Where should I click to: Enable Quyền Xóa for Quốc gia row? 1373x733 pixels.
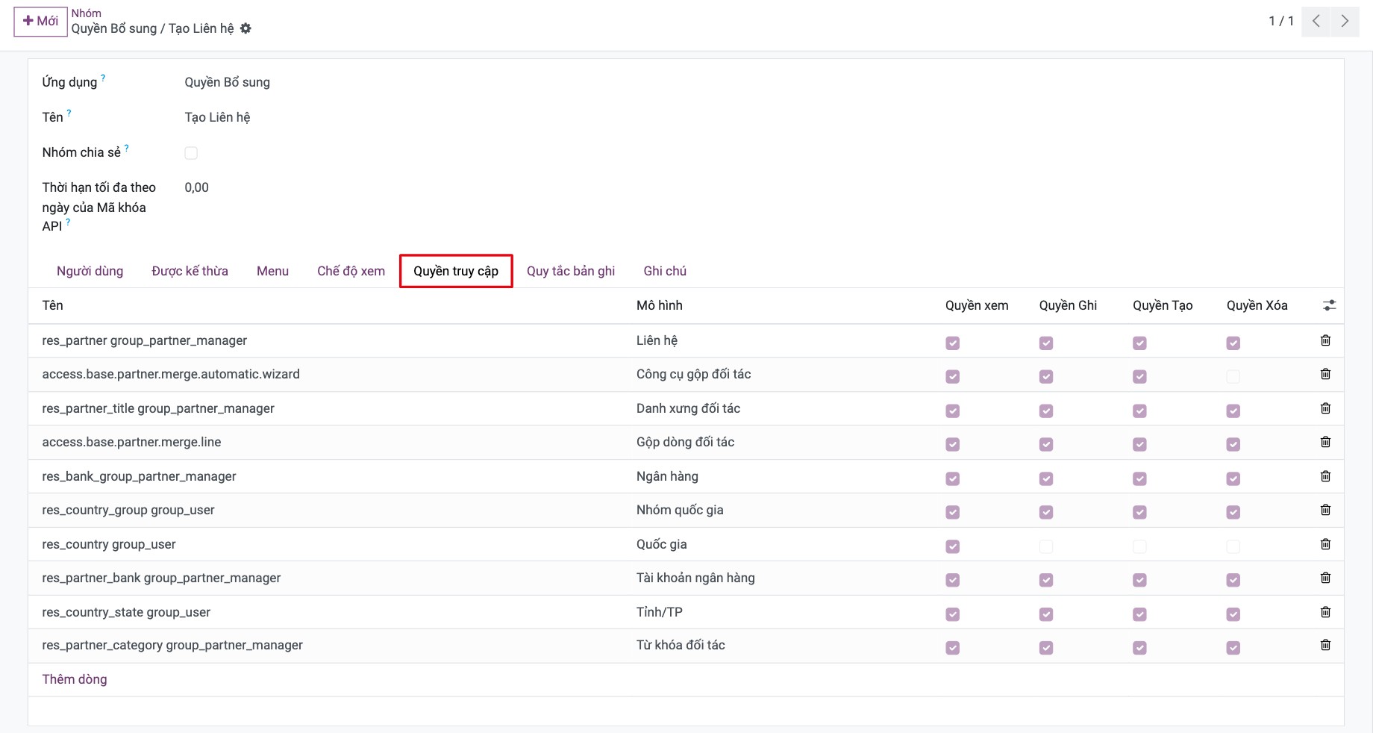click(1233, 546)
